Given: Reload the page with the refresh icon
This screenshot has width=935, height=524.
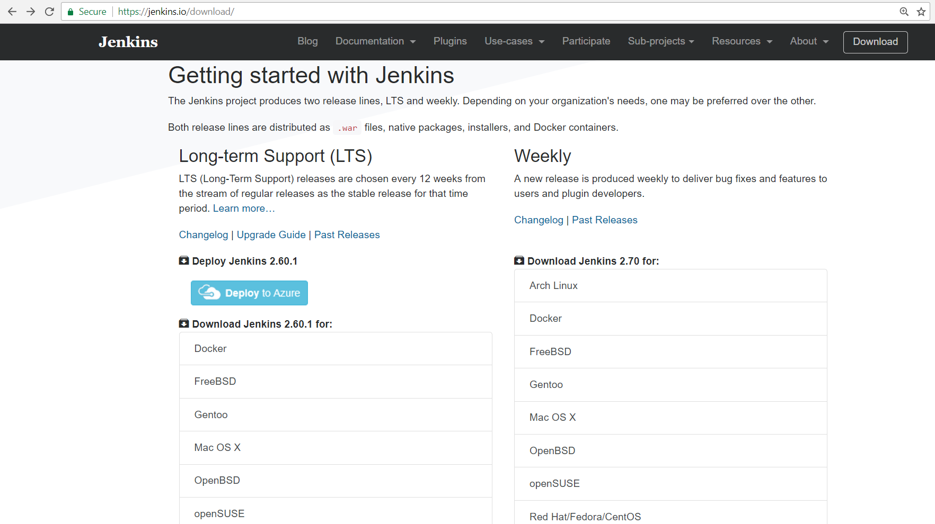Looking at the screenshot, I should point(49,12).
